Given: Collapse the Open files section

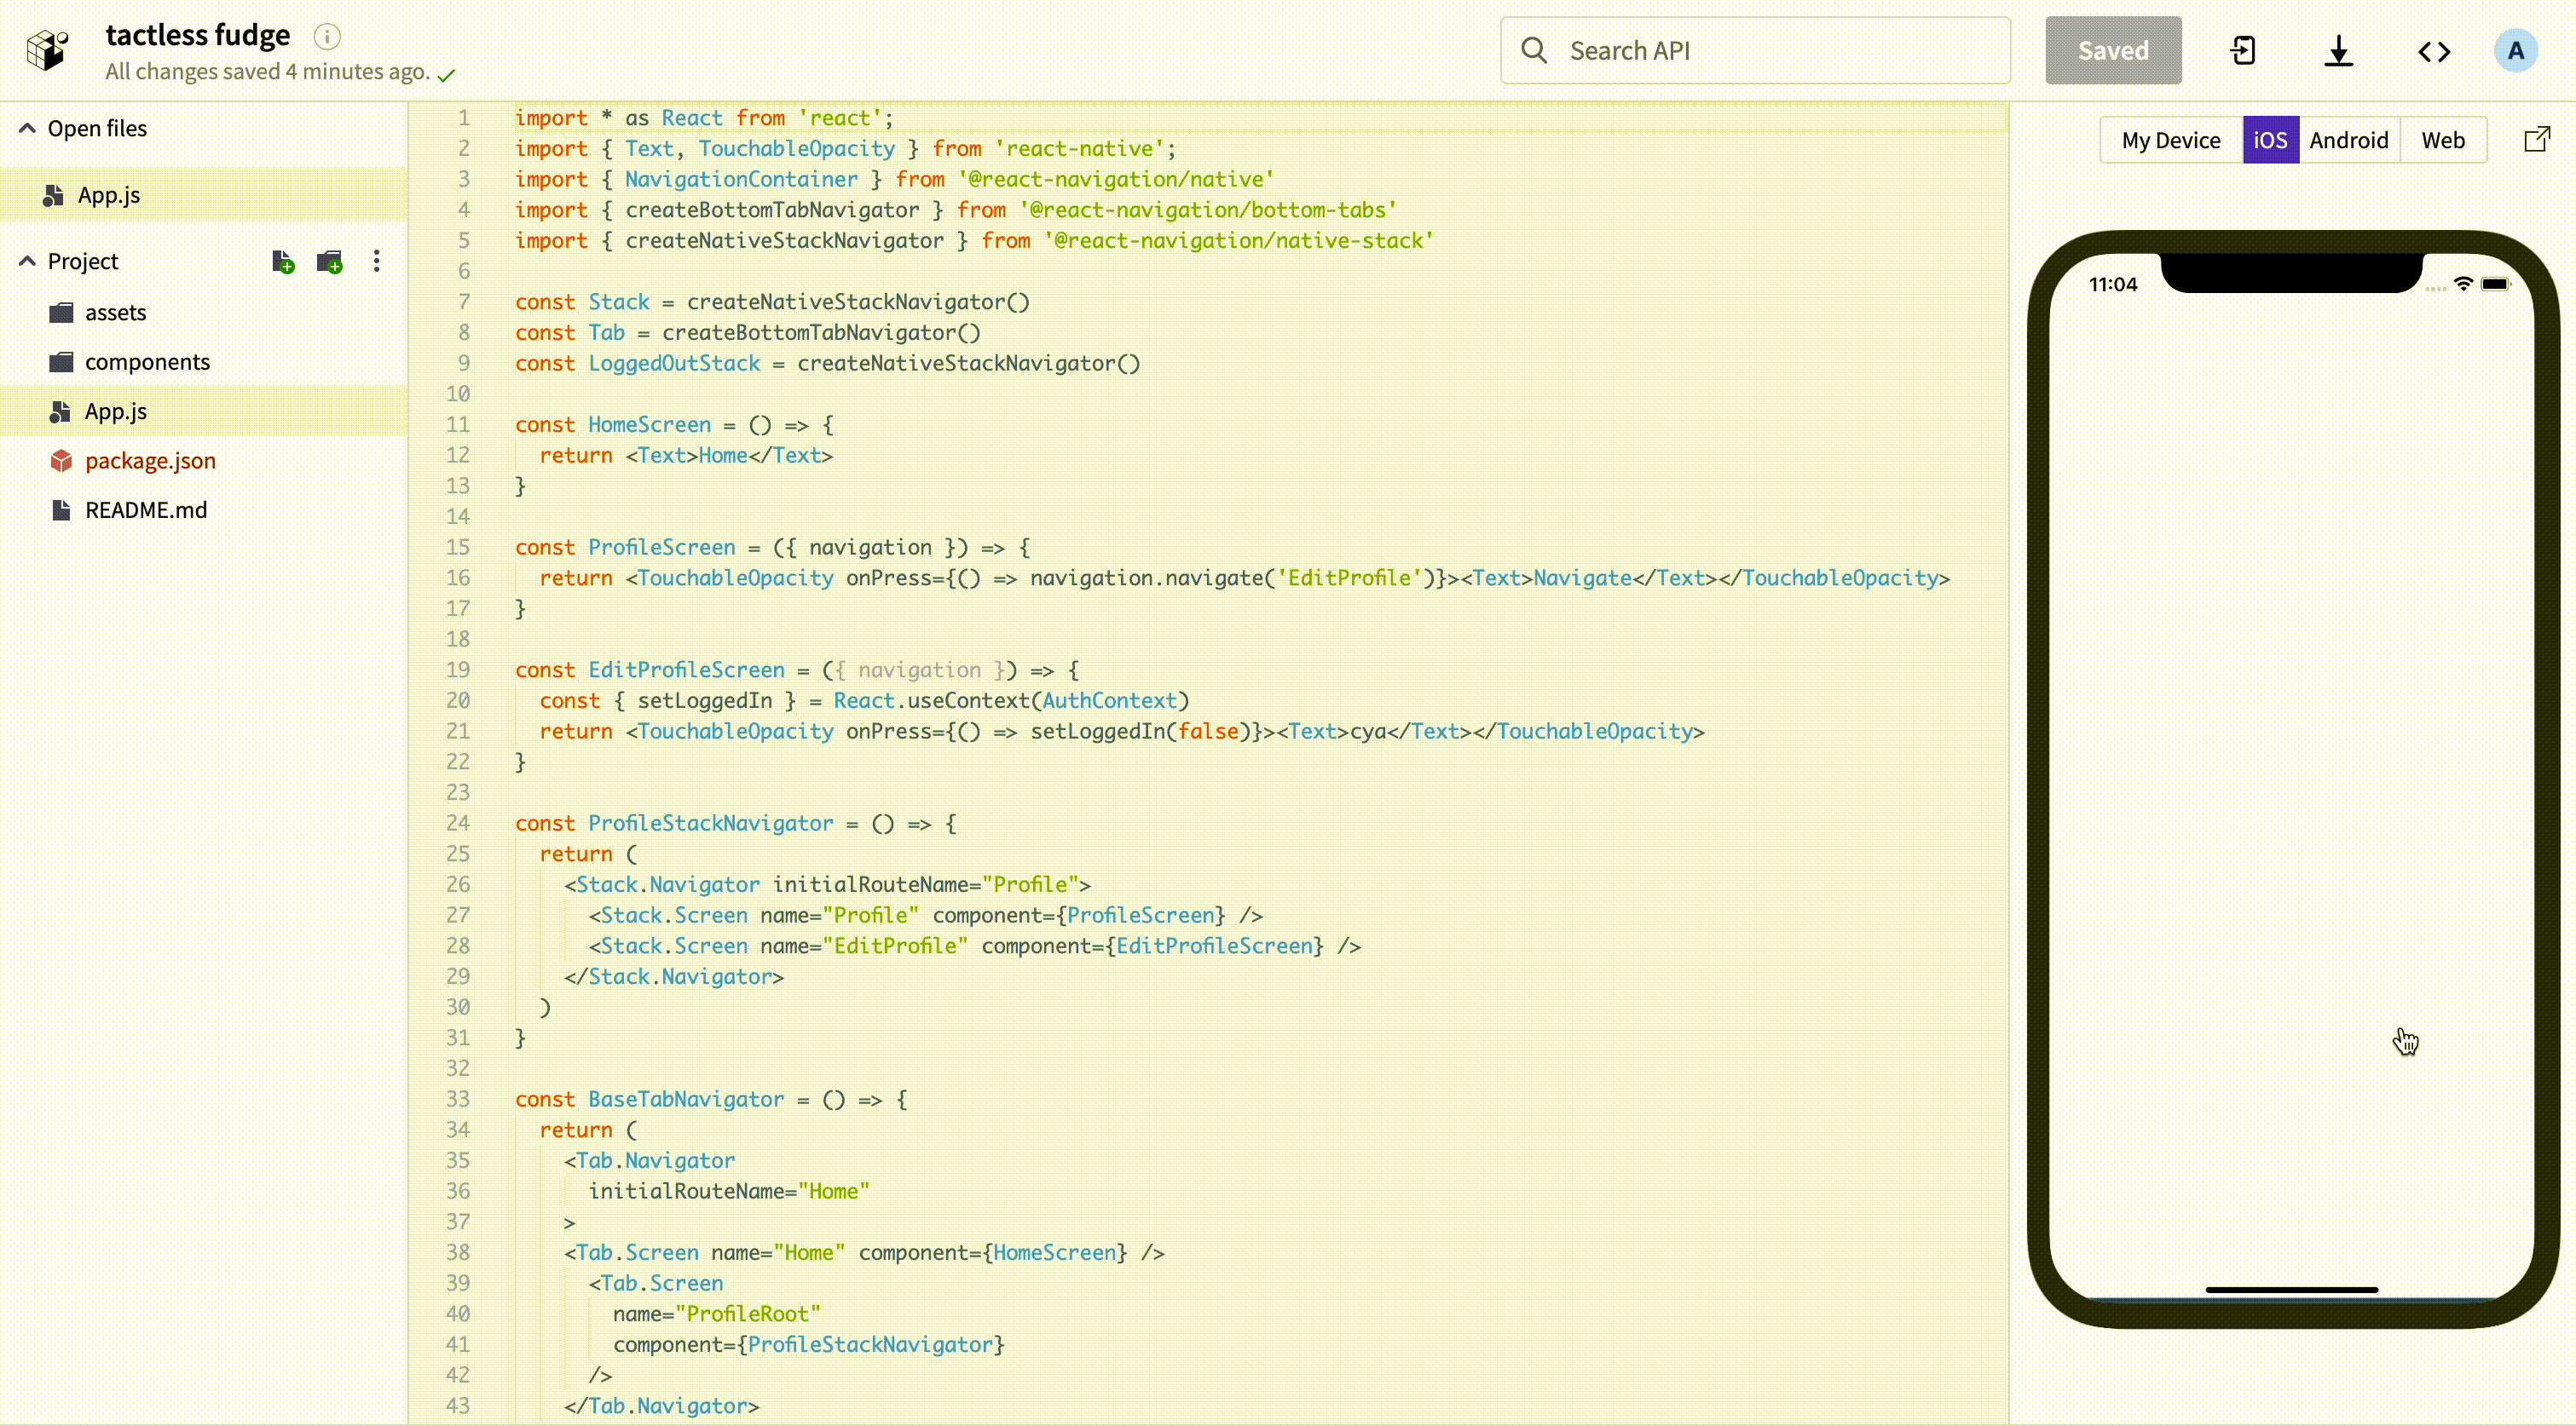Looking at the screenshot, I should 27,128.
